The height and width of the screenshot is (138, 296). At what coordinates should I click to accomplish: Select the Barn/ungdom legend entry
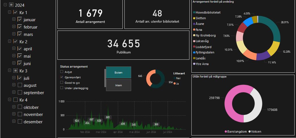coord(236,131)
